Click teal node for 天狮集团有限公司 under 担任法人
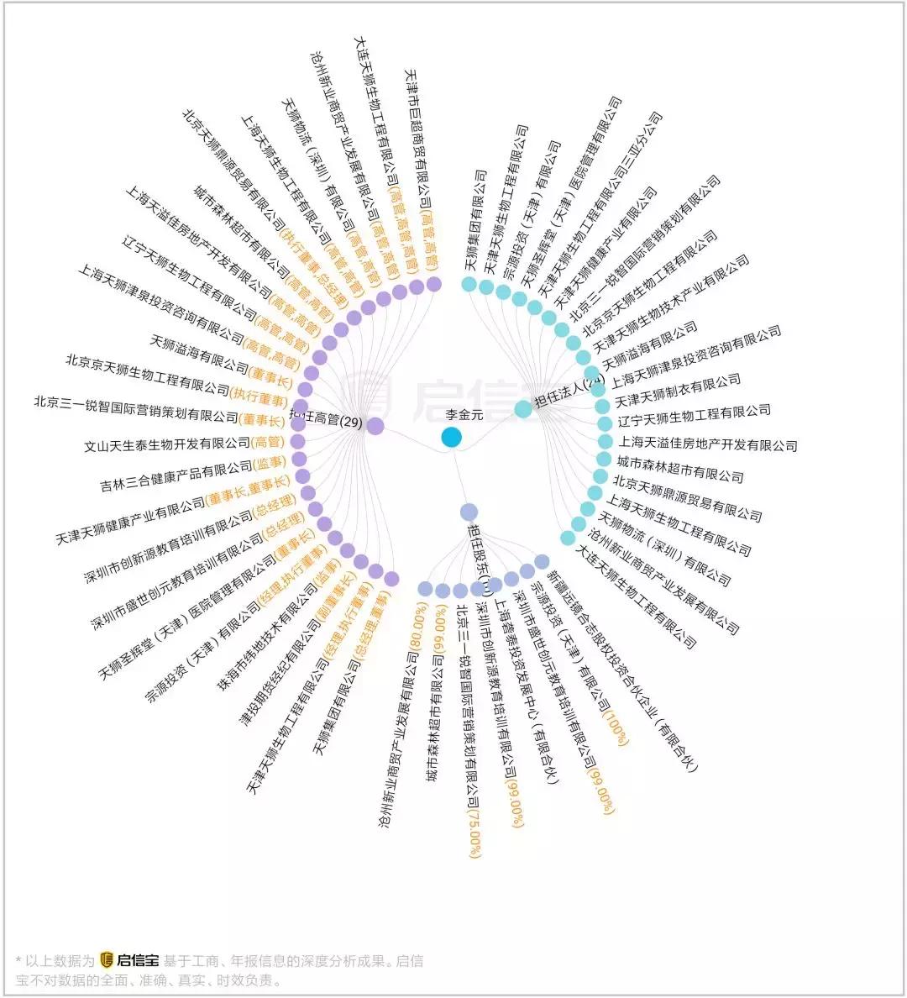The height and width of the screenshot is (998, 907). point(469,284)
